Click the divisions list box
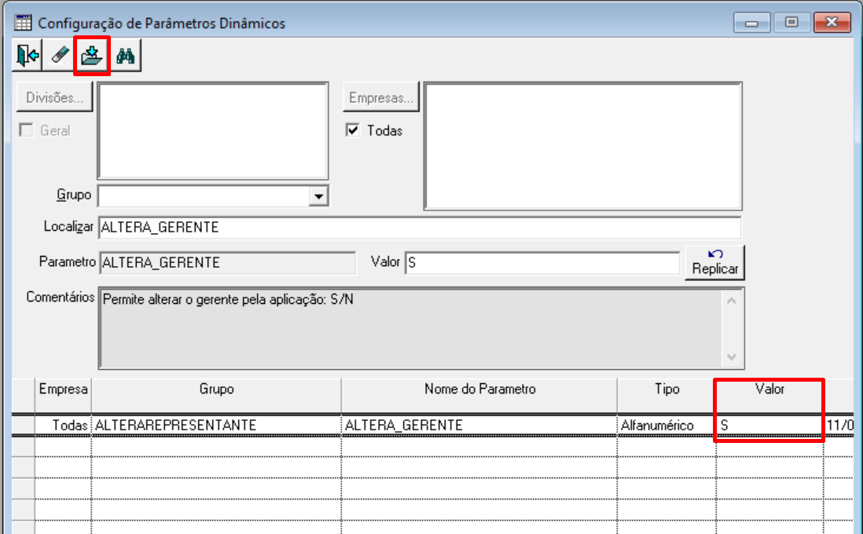The image size is (863, 534). [213, 131]
